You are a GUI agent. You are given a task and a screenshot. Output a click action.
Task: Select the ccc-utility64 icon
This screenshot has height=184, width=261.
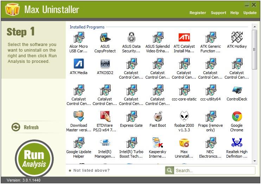point(211,90)
